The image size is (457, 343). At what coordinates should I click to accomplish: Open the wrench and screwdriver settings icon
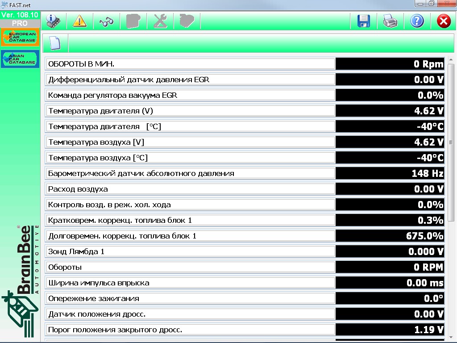pyautogui.click(x=160, y=21)
